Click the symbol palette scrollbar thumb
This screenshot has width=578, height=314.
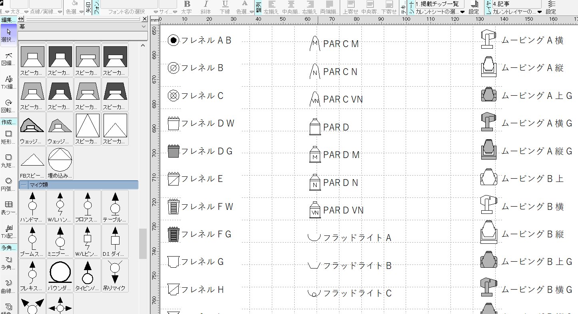tap(143, 244)
